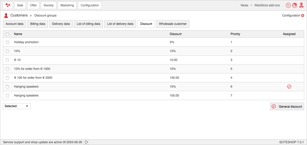The height and width of the screenshot is (145, 307).
Task: Expand the Marketing menu
Action: pos(67,5)
